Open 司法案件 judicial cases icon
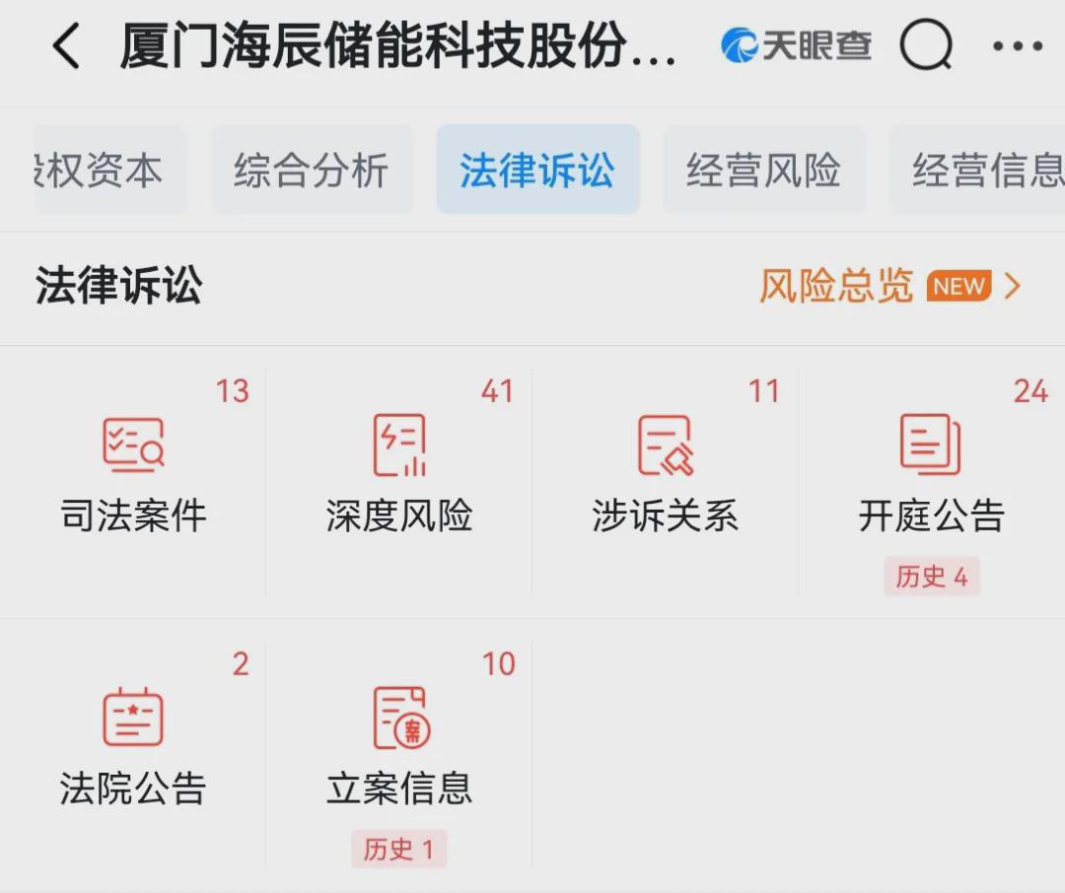Screen dimensions: 1065x893 tap(133, 446)
